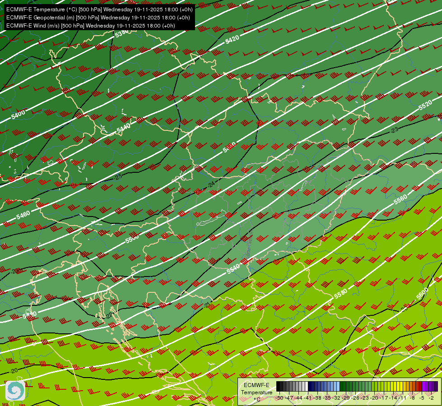Click the Temperature label in the legend box
The height and width of the screenshot is (406, 442).
(257, 392)
